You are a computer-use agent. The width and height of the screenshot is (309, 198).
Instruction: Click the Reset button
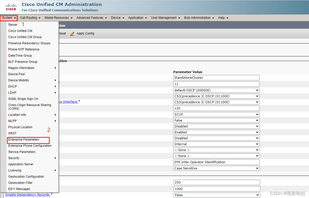[x=62, y=33]
